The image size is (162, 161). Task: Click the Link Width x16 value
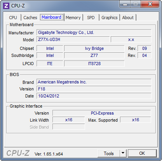69,120
